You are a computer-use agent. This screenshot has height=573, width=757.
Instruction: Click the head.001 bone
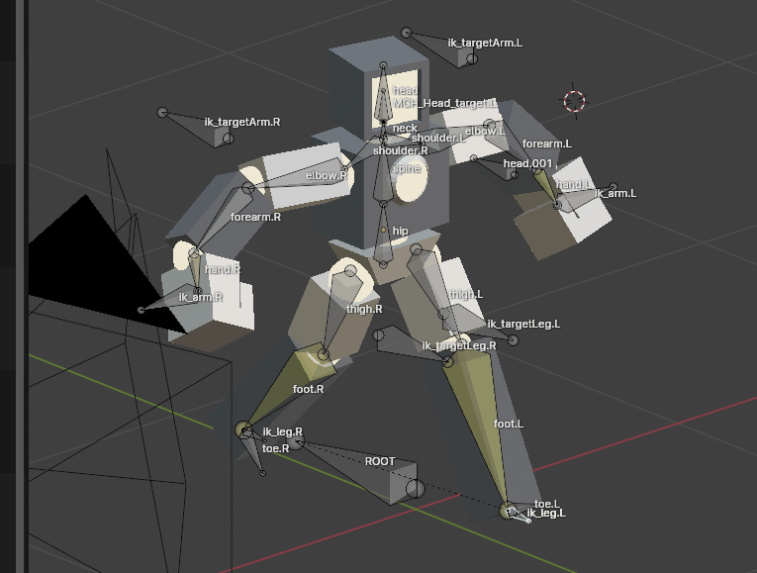497,167
